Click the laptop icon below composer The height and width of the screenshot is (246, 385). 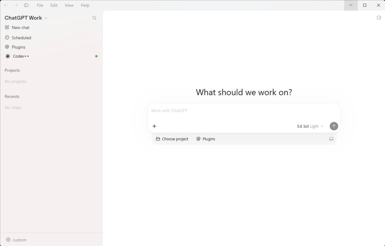pos(331,139)
